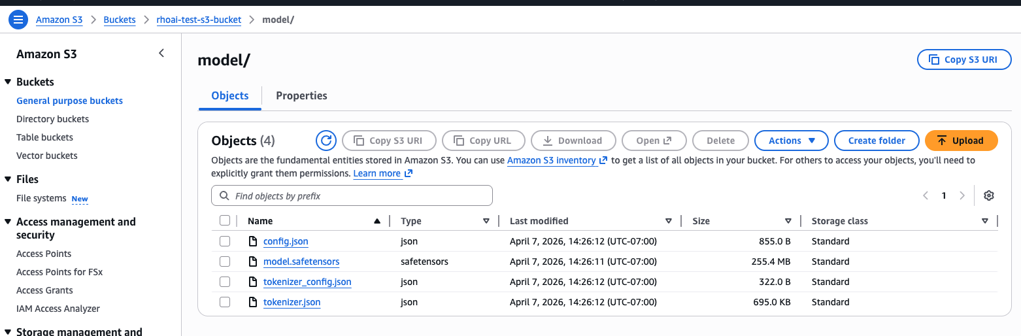Viewport: 1021px width, 336px height.
Task: Go to previous page arrow
Action: click(926, 195)
